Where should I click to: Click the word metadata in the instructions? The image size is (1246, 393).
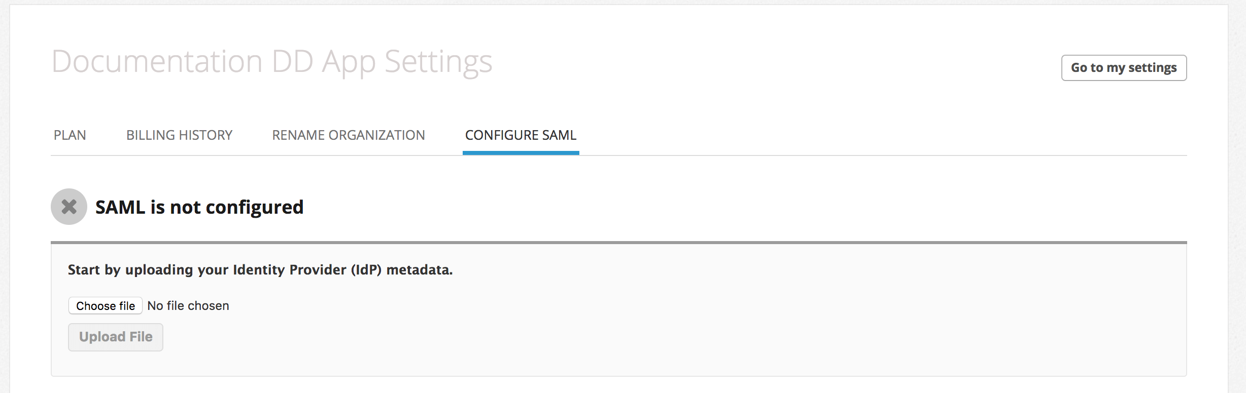(x=418, y=270)
